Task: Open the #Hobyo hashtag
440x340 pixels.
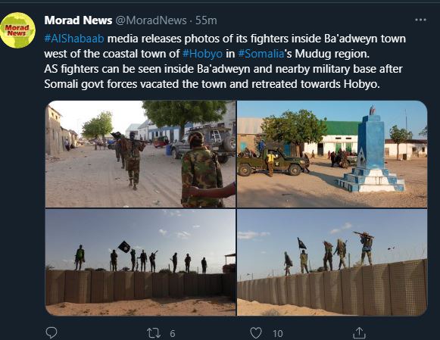Action: (203, 54)
